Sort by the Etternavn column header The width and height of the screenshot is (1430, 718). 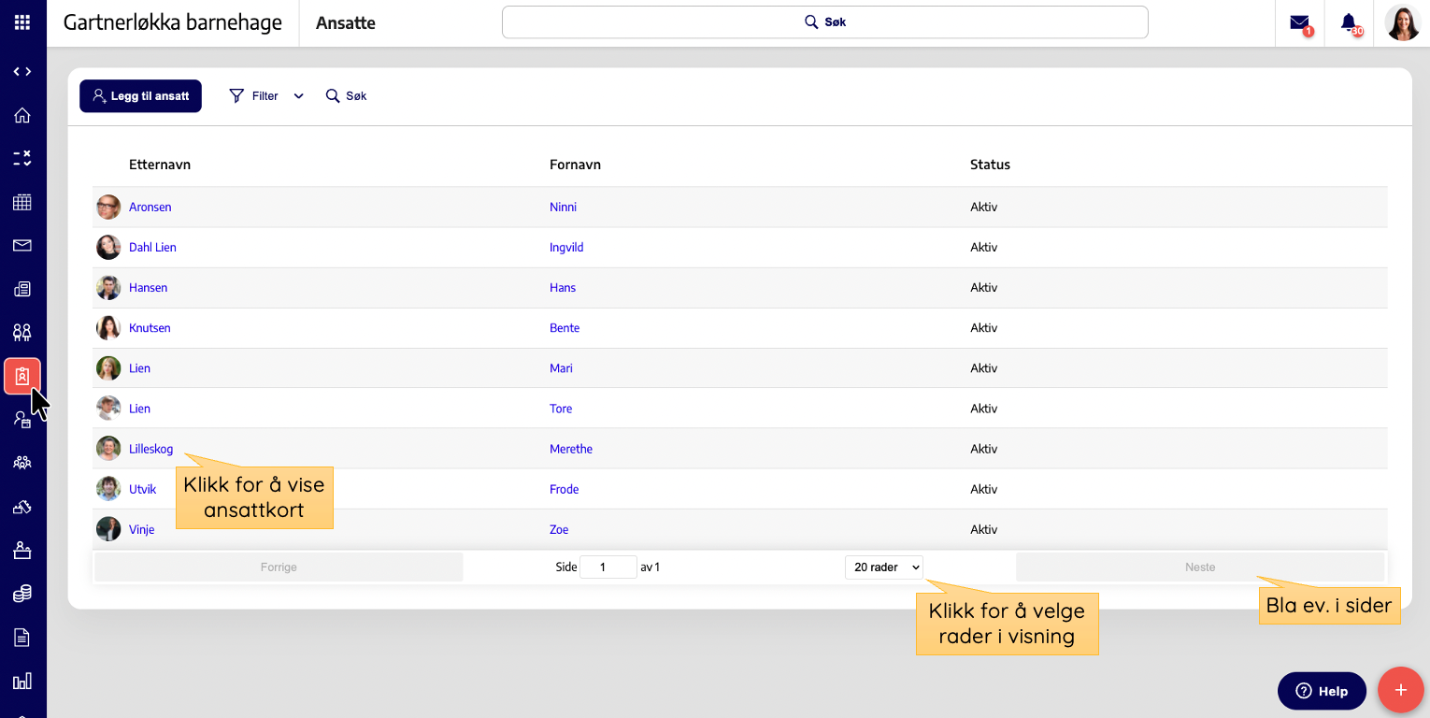coord(160,165)
